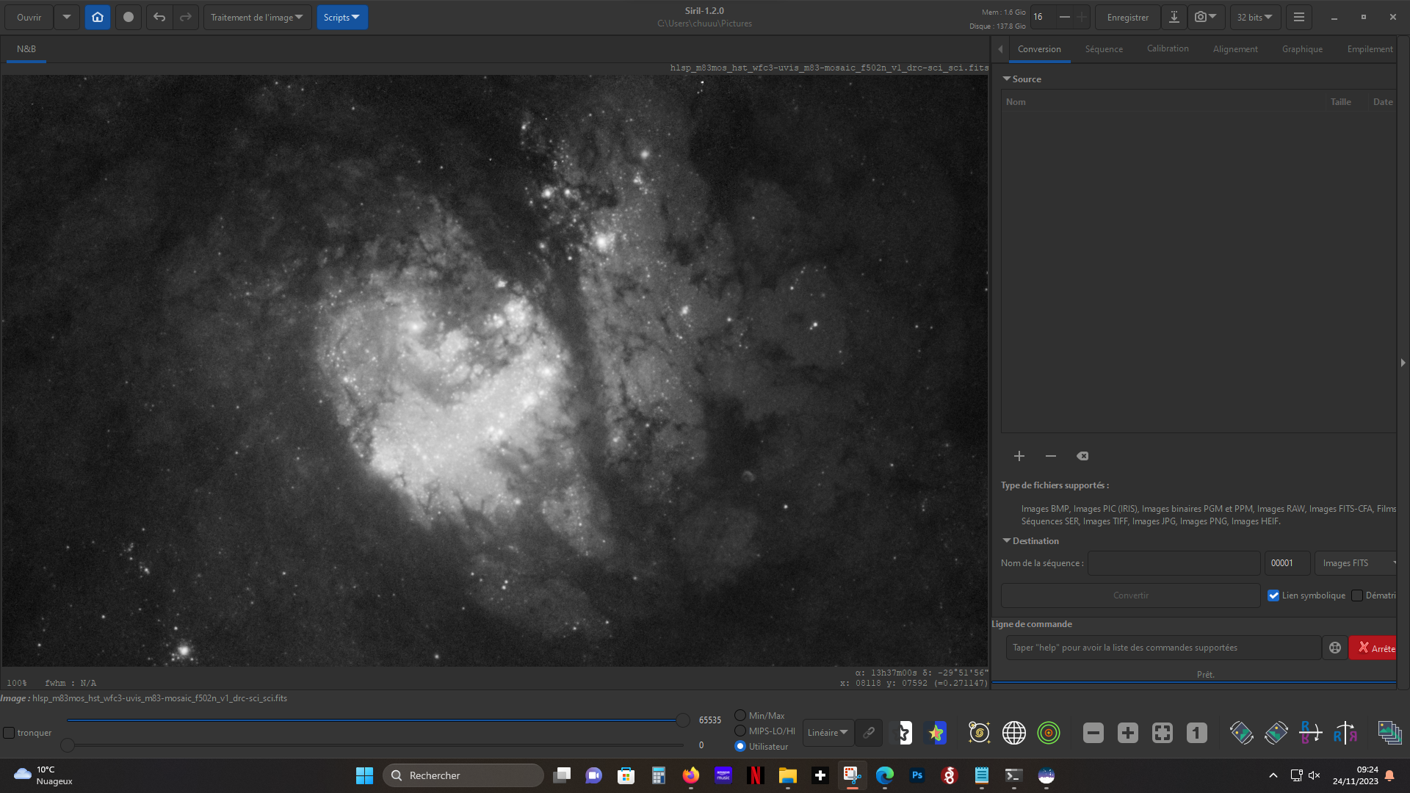The height and width of the screenshot is (793, 1410).
Task: Open the hamburger main menu
Action: point(1299,17)
